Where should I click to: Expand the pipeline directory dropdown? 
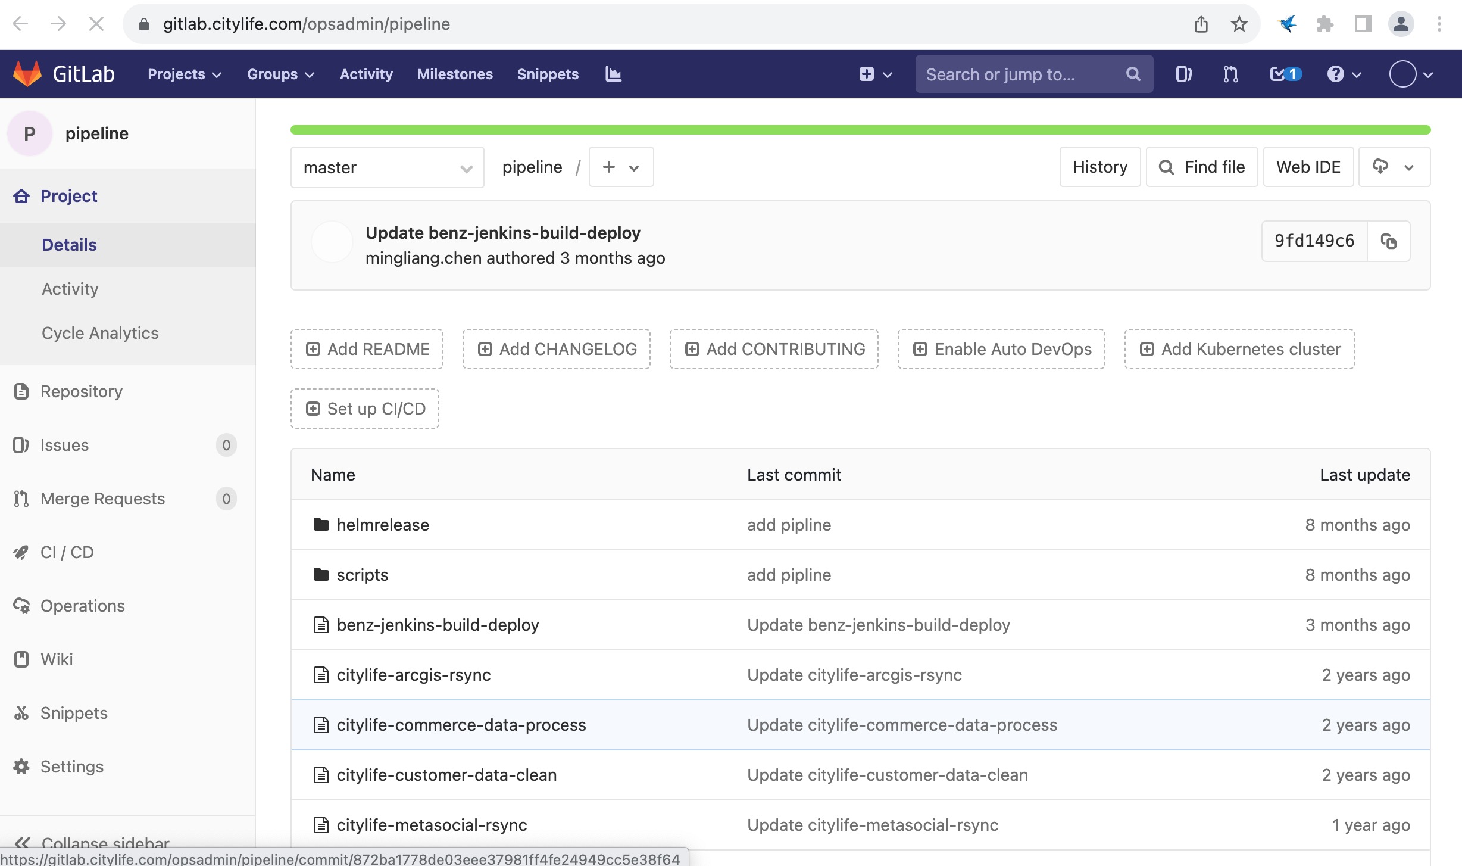[x=637, y=167]
